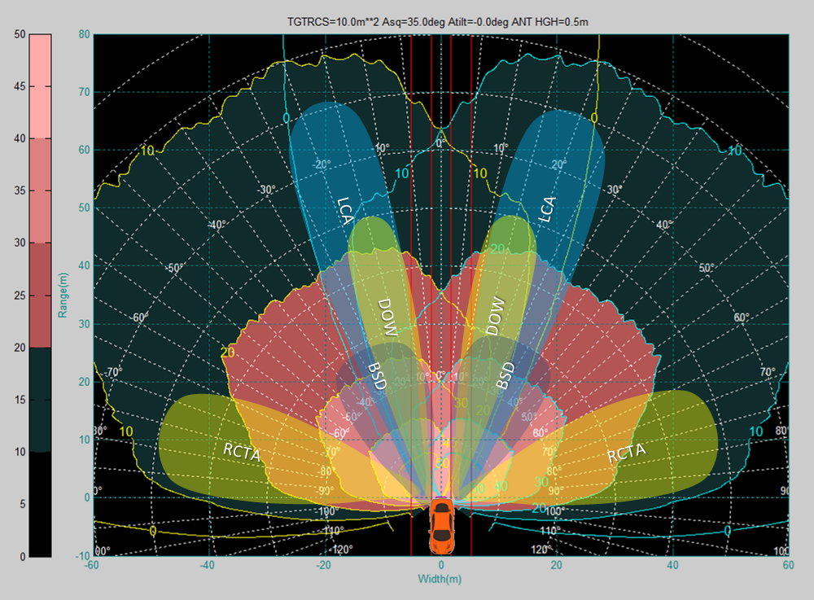Pick the dark teal 10-20 colorbar segment
The image size is (814, 600).
pos(40,399)
